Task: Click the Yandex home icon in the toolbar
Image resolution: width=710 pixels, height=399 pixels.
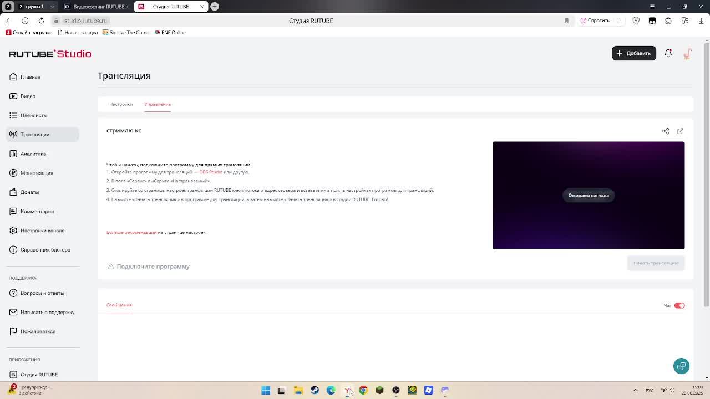Action: click(x=25, y=21)
